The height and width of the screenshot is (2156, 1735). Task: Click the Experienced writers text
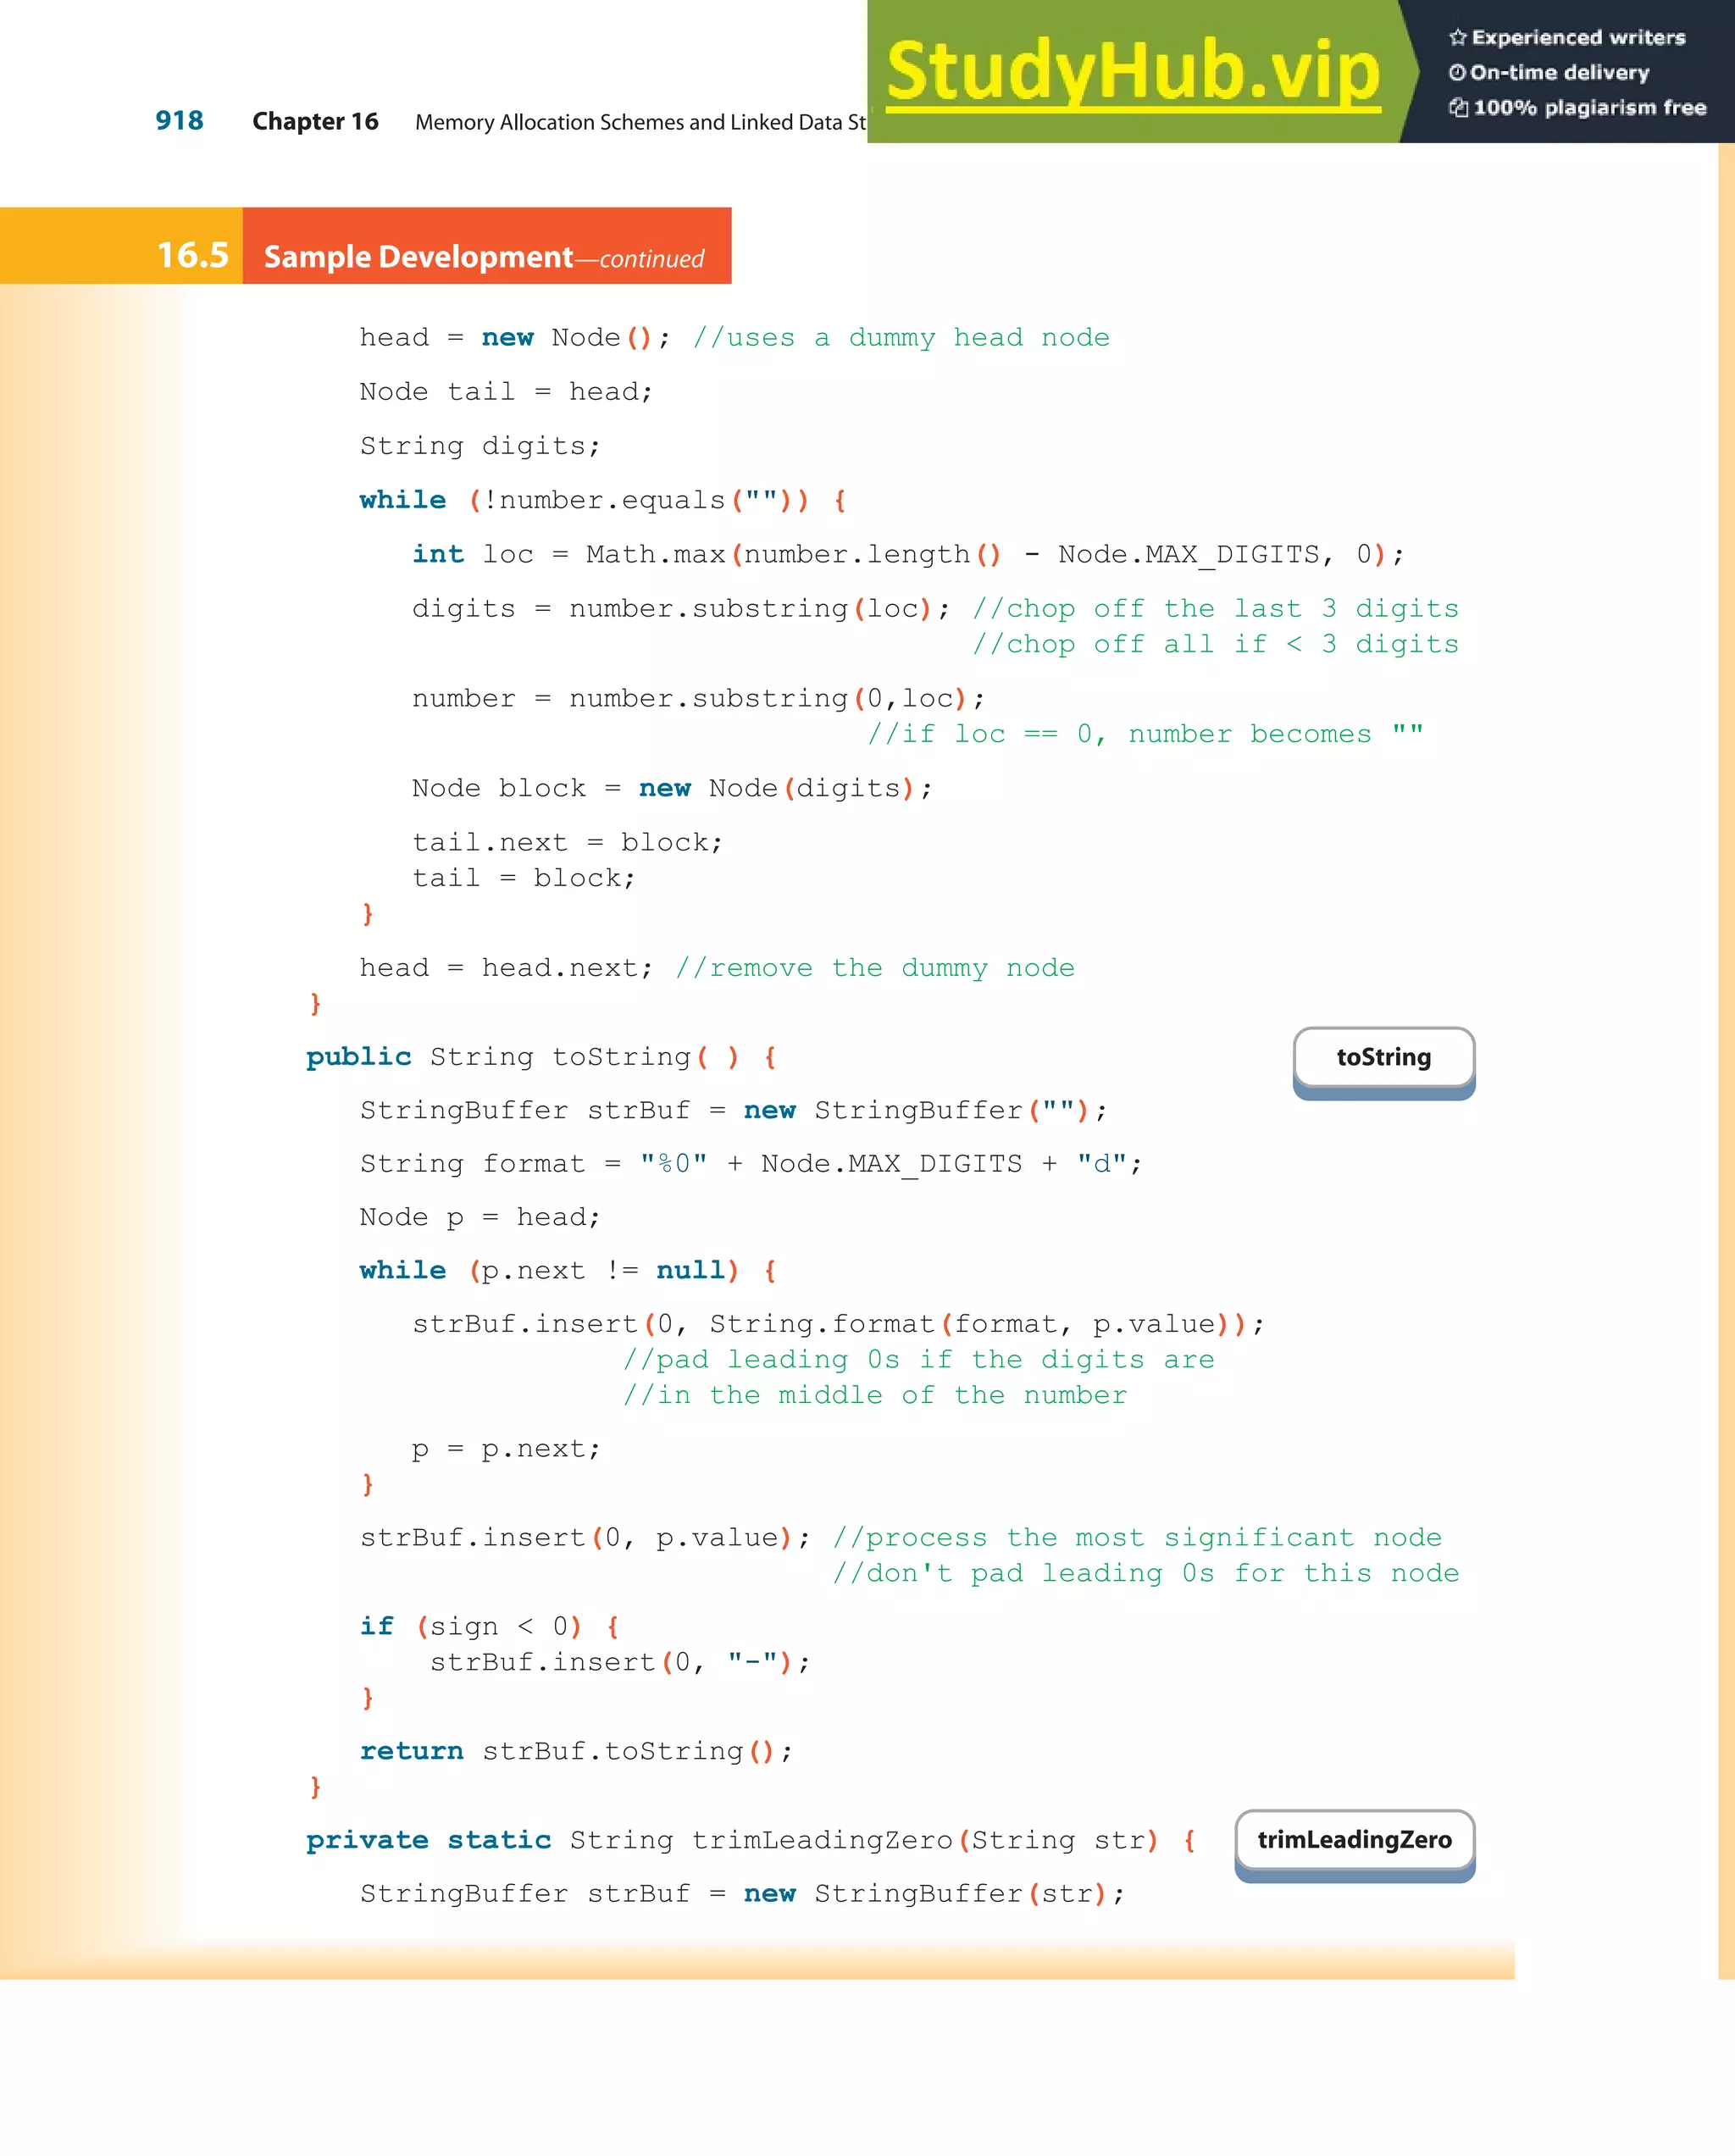[1578, 38]
